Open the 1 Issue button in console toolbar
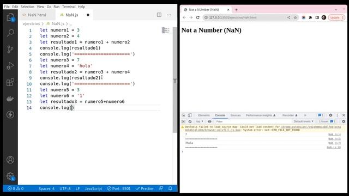The image size is (349, 196). [x=327, y=121]
